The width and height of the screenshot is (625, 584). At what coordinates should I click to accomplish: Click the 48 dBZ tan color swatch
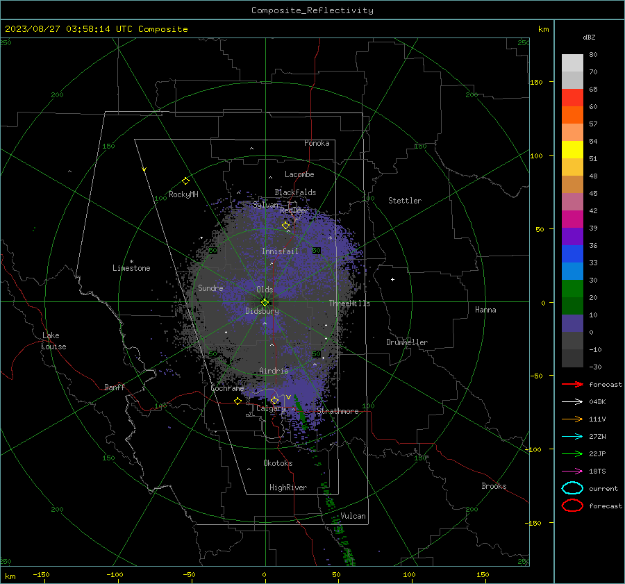click(x=572, y=184)
